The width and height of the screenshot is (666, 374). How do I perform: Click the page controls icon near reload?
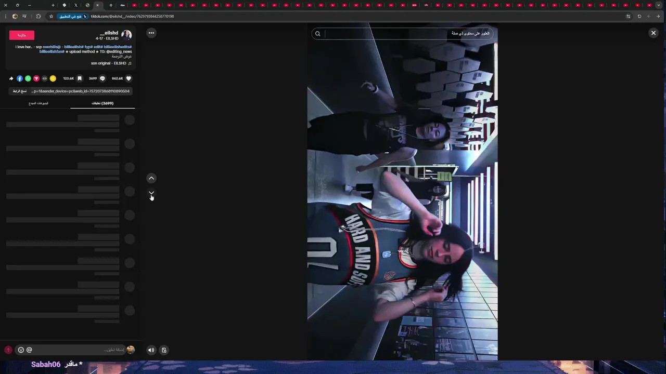[x=628, y=16]
